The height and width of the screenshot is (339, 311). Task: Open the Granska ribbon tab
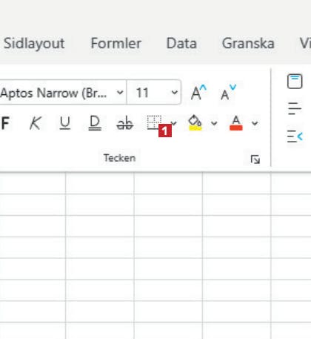[248, 43]
